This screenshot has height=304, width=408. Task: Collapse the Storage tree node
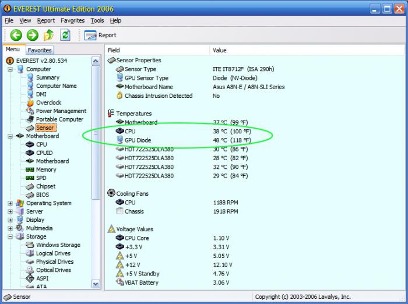pos(10,237)
